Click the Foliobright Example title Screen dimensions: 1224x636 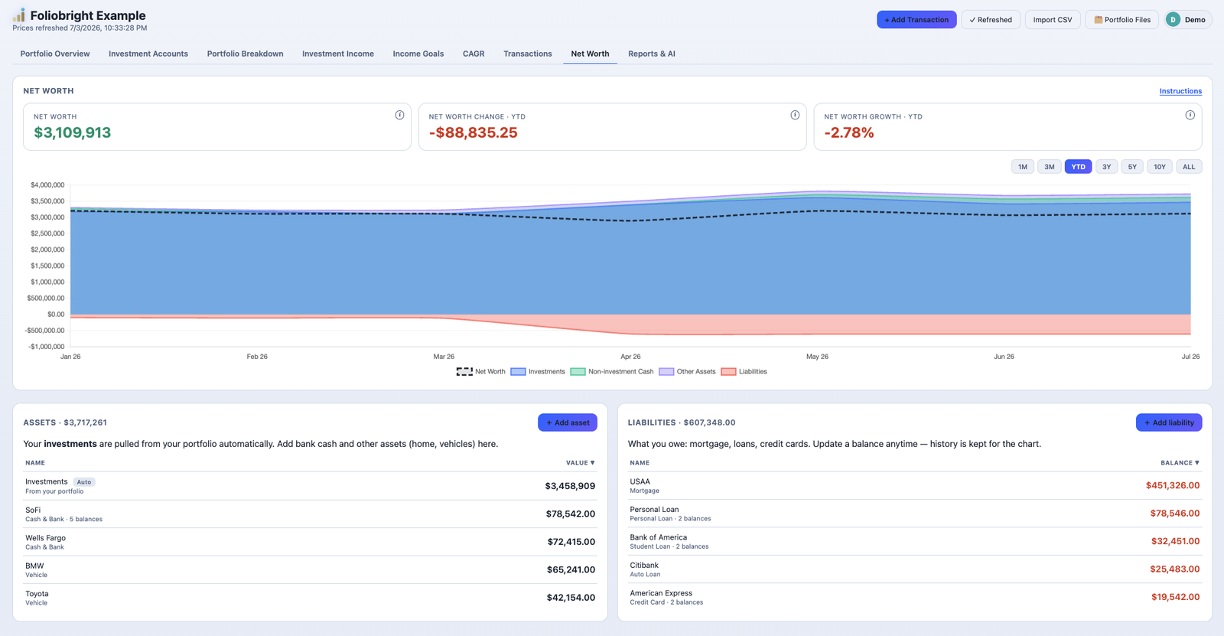(x=88, y=15)
